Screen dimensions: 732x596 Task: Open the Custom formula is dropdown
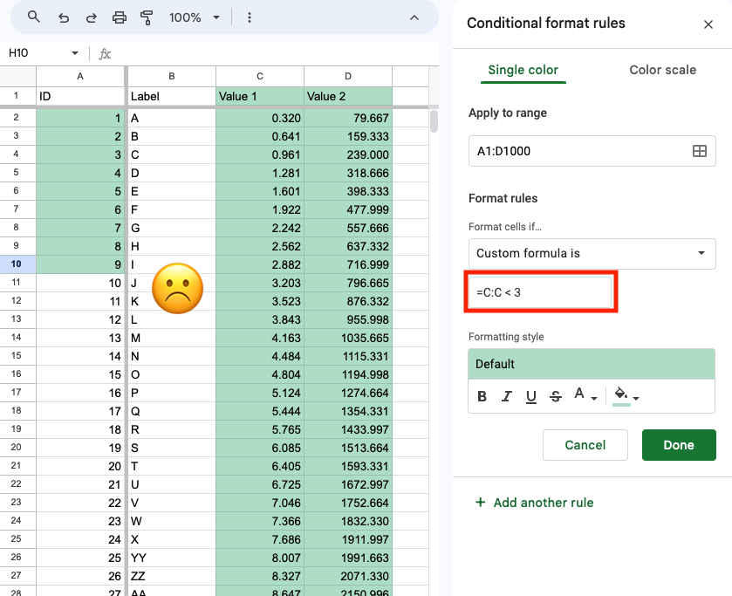coord(592,253)
